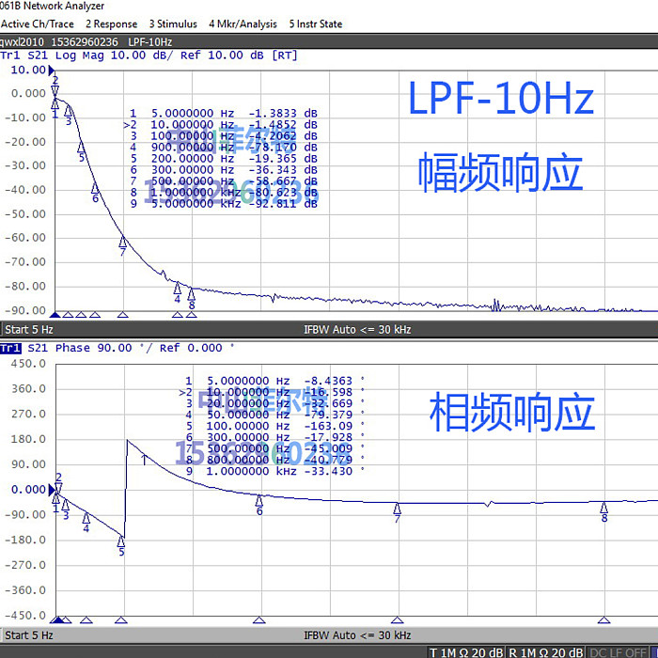Click marker 8 stimulus indicator on Log Mag bottom axis
Viewport: 658px width, 658px height.
[x=192, y=315]
